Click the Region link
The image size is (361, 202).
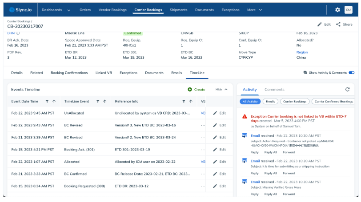point(302,52)
